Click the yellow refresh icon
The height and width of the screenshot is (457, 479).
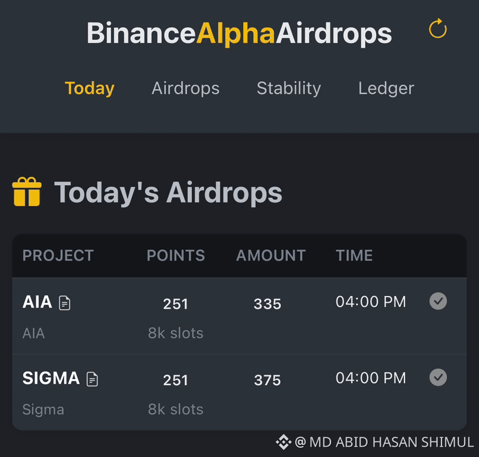tap(438, 28)
